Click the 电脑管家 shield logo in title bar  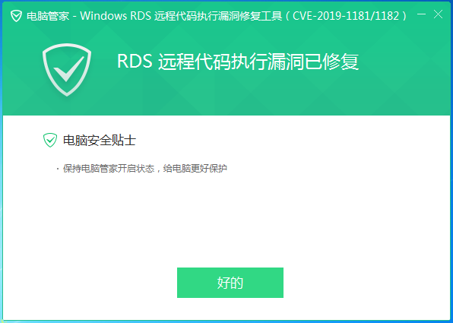[16, 16]
